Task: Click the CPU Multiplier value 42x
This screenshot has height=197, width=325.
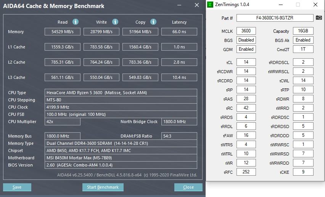Action: pyautogui.click(x=63, y=122)
